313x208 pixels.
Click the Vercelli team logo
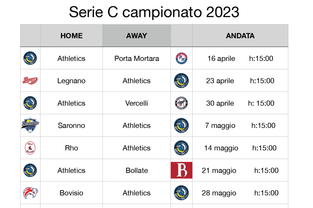(181, 103)
